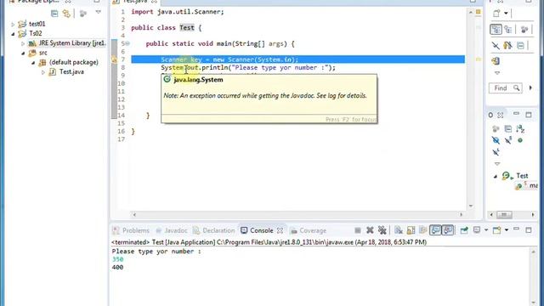Toggle console word wrap
544x306 pixels.
(423, 230)
